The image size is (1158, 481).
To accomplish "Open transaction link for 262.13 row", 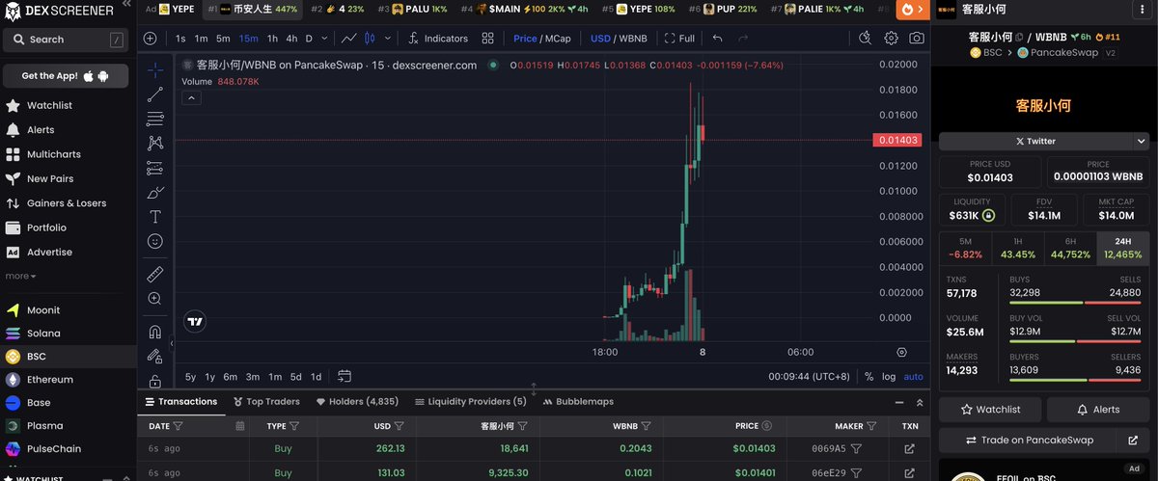I will point(909,448).
